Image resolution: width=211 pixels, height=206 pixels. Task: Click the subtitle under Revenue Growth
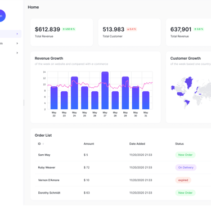pos(71,64)
